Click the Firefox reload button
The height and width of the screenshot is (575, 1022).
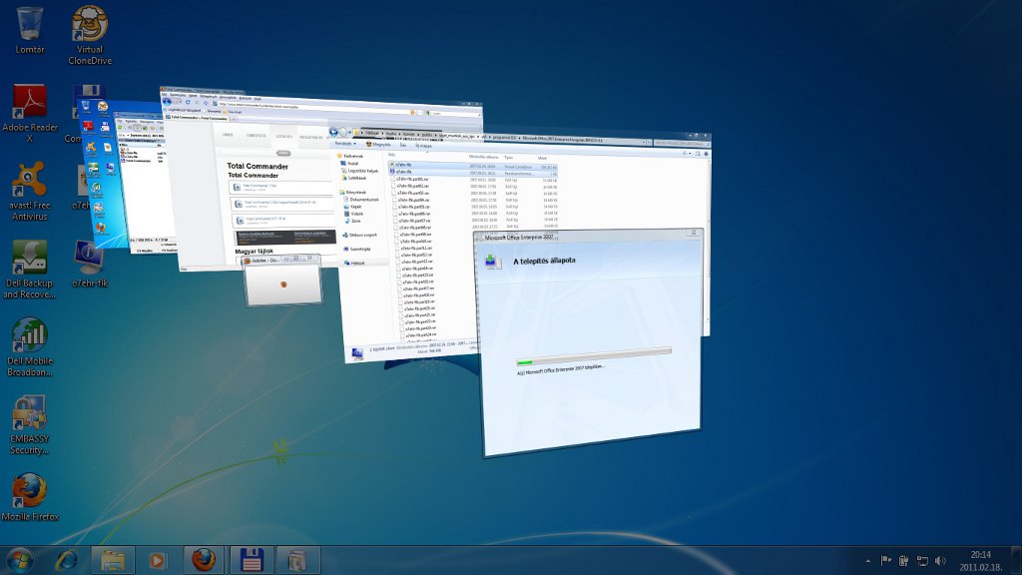(188, 103)
